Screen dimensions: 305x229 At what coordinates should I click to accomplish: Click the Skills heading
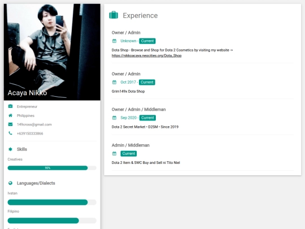22,149
